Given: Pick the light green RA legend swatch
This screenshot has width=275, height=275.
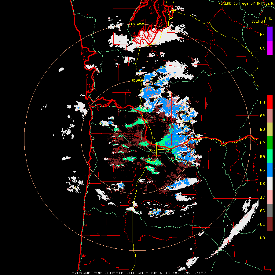Looking at the screenshot, I should pyautogui.click(x=270, y=156).
